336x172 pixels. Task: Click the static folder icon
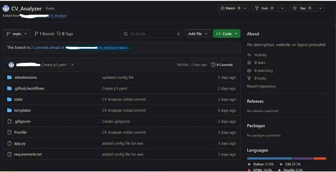[x=9, y=99]
